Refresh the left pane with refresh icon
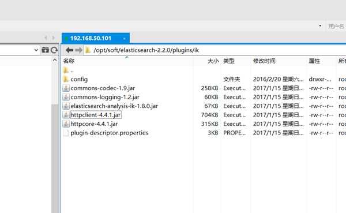Viewport: 346px width, 213px height. [54, 50]
